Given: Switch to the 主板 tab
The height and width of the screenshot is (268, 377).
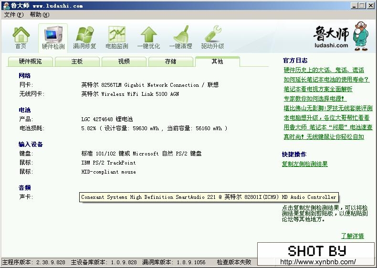Looking at the screenshot, I should (77, 62).
